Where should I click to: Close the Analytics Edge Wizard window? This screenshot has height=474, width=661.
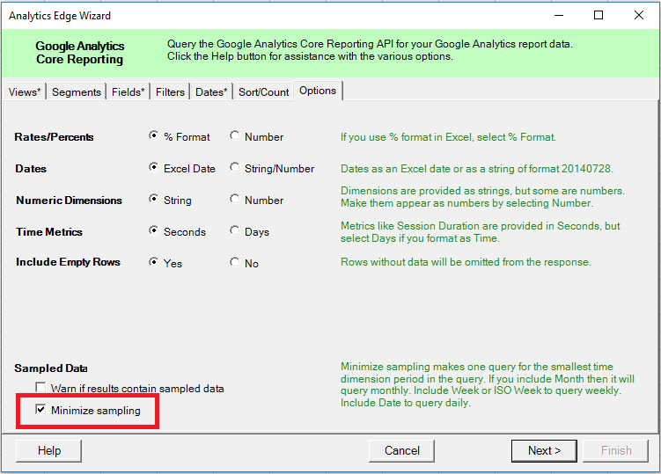pos(639,16)
